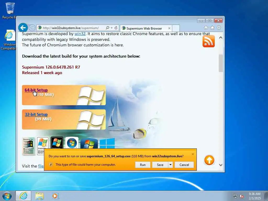
Task: Click Internet Explorer on the taskbar
Action: tap(23, 196)
